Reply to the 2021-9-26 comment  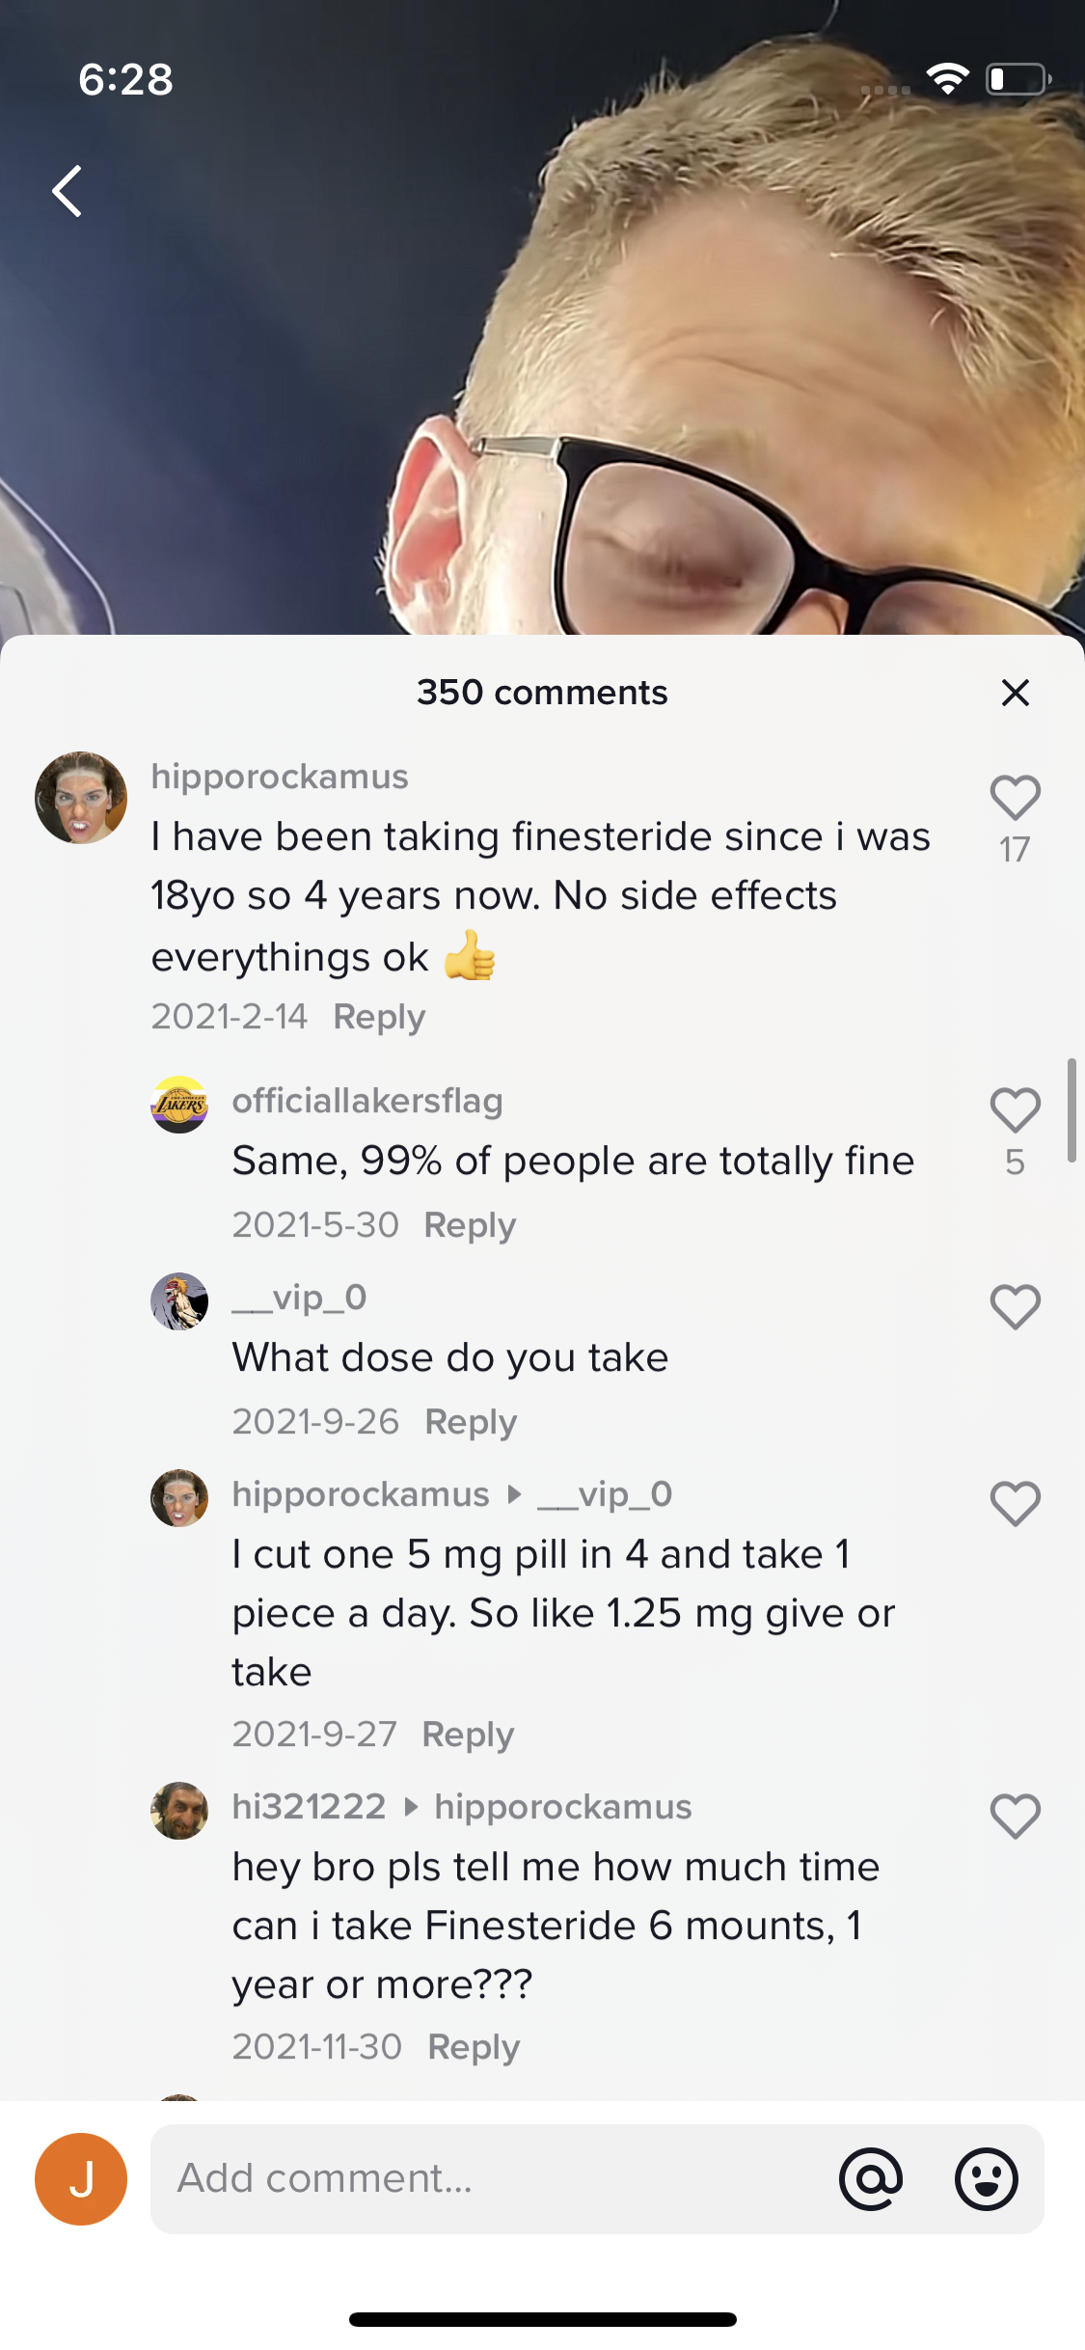[x=471, y=1422]
